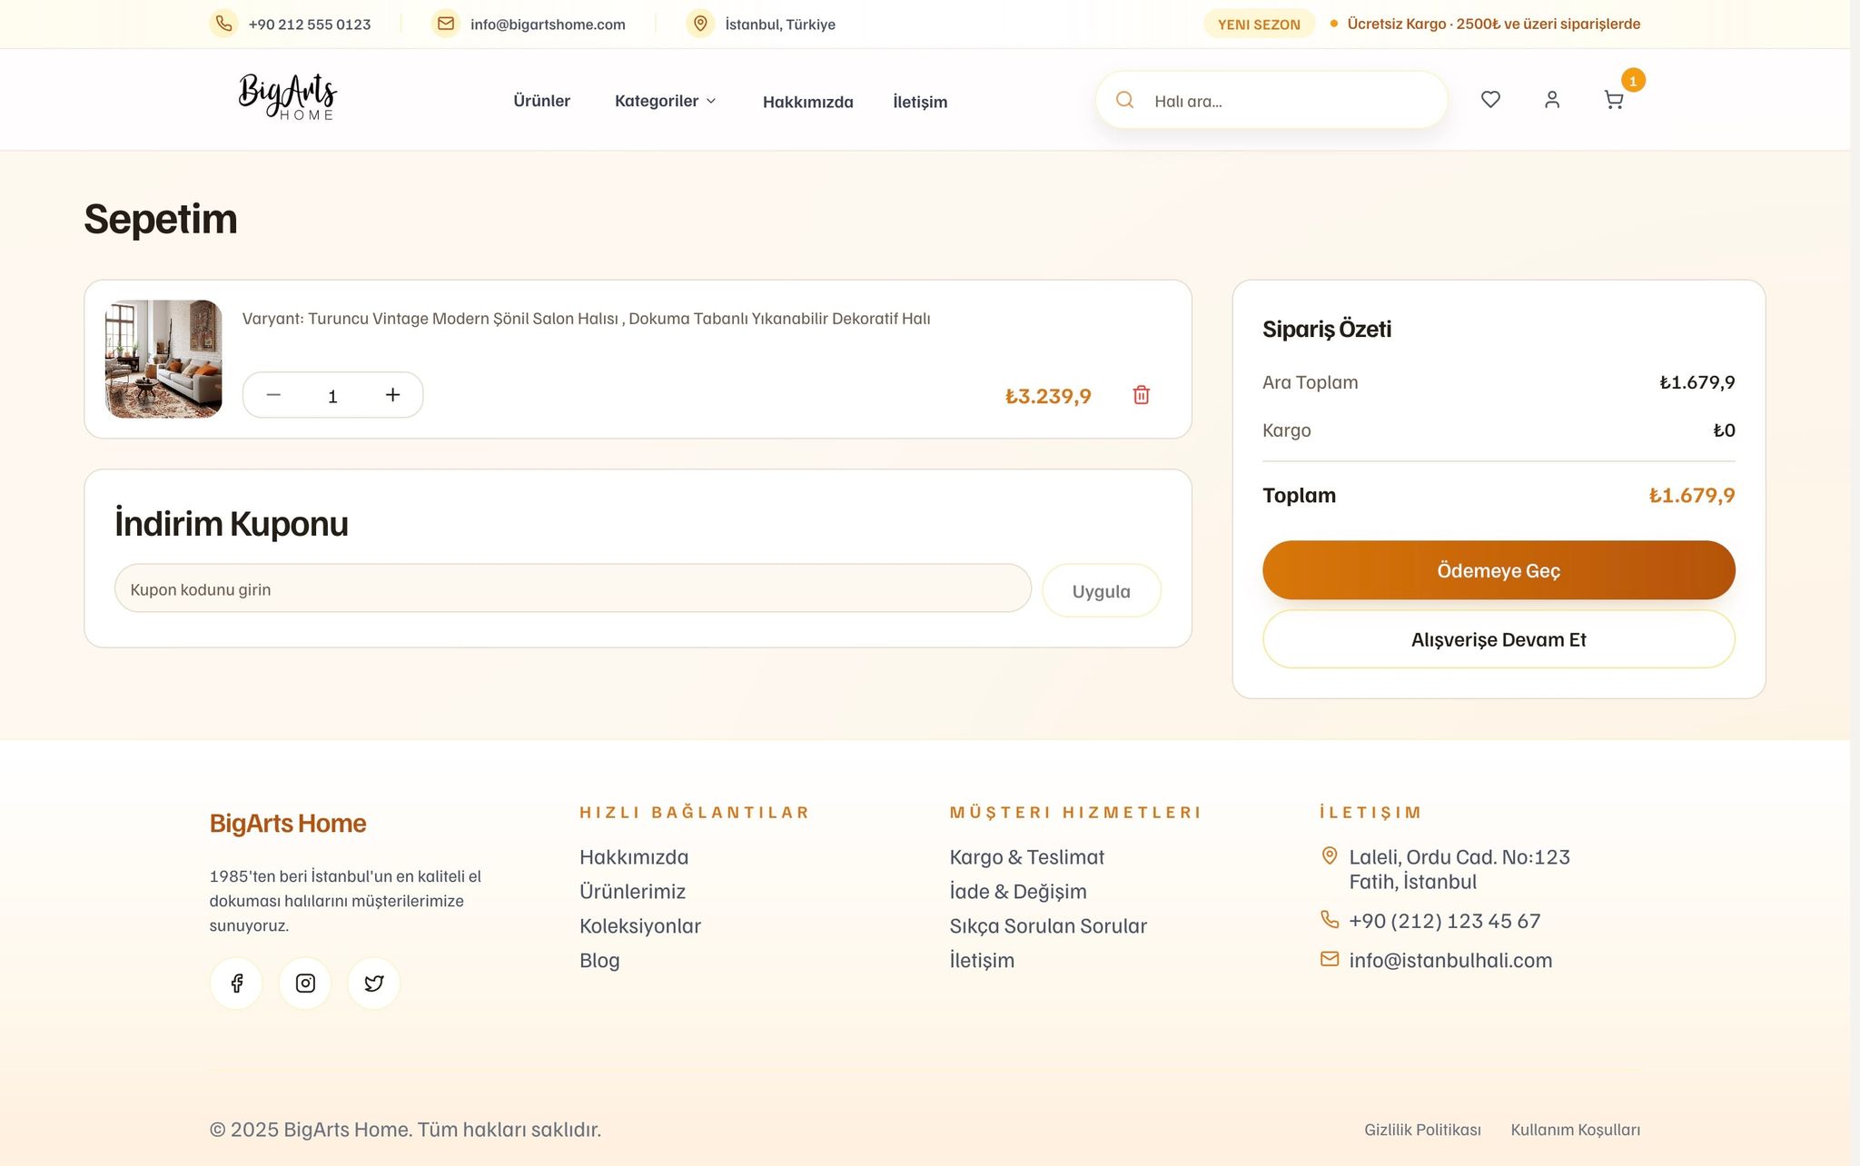The image size is (1860, 1166).
Task: Expand the Kategoriler dropdown menu
Action: click(665, 101)
